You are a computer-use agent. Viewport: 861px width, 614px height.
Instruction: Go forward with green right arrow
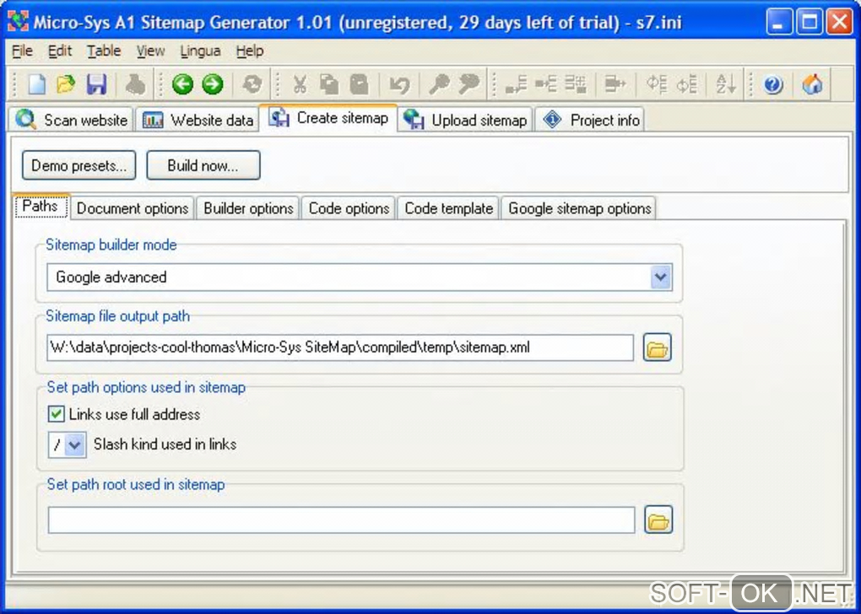[213, 84]
